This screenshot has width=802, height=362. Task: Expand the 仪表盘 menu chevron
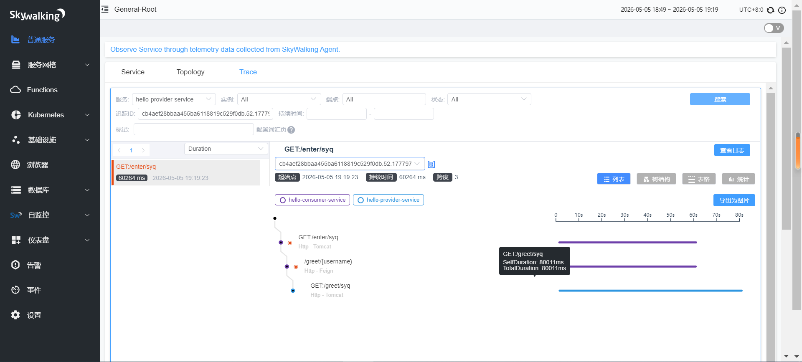(x=87, y=240)
